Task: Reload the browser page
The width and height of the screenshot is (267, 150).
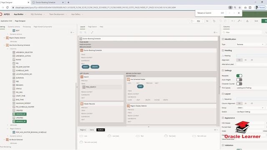Action: (x=8, y=7)
